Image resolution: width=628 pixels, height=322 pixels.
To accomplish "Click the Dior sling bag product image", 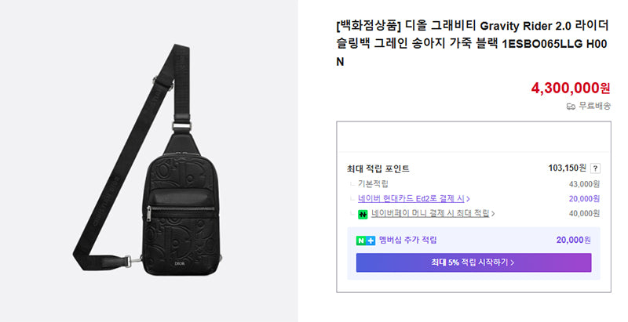I will click(148, 161).
